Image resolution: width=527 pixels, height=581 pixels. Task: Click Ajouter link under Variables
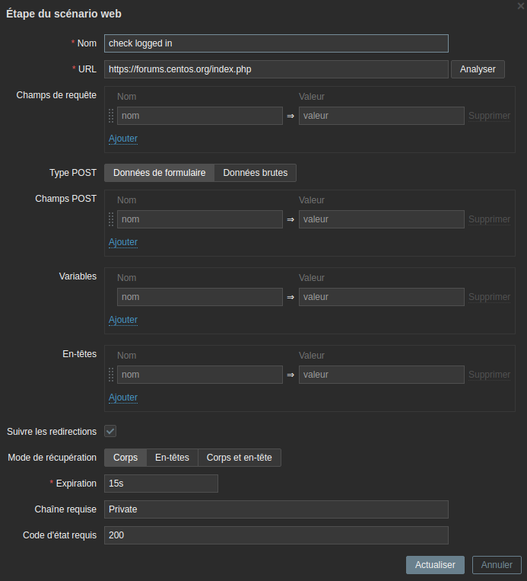pyautogui.click(x=123, y=320)
